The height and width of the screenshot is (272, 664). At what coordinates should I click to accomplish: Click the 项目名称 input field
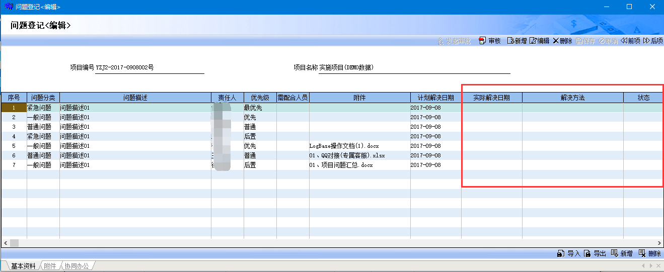[x=414, y=68]
